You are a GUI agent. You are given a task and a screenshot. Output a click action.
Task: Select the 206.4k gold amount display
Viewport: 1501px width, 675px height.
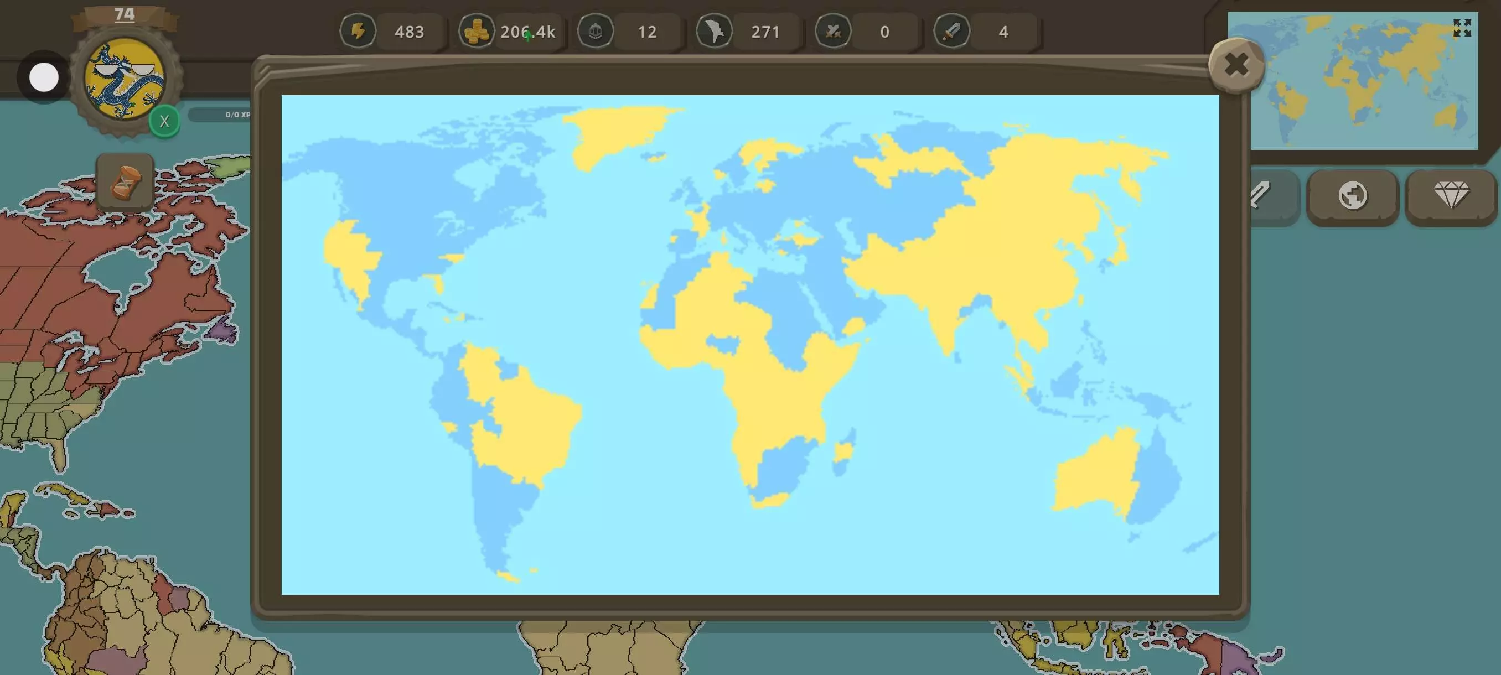(528, 32)
